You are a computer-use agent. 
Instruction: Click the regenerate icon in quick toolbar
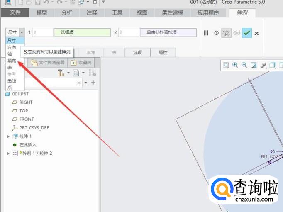tap(73, 2)
